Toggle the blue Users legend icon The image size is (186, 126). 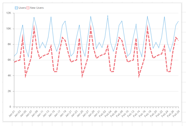[x=16, y=8]
